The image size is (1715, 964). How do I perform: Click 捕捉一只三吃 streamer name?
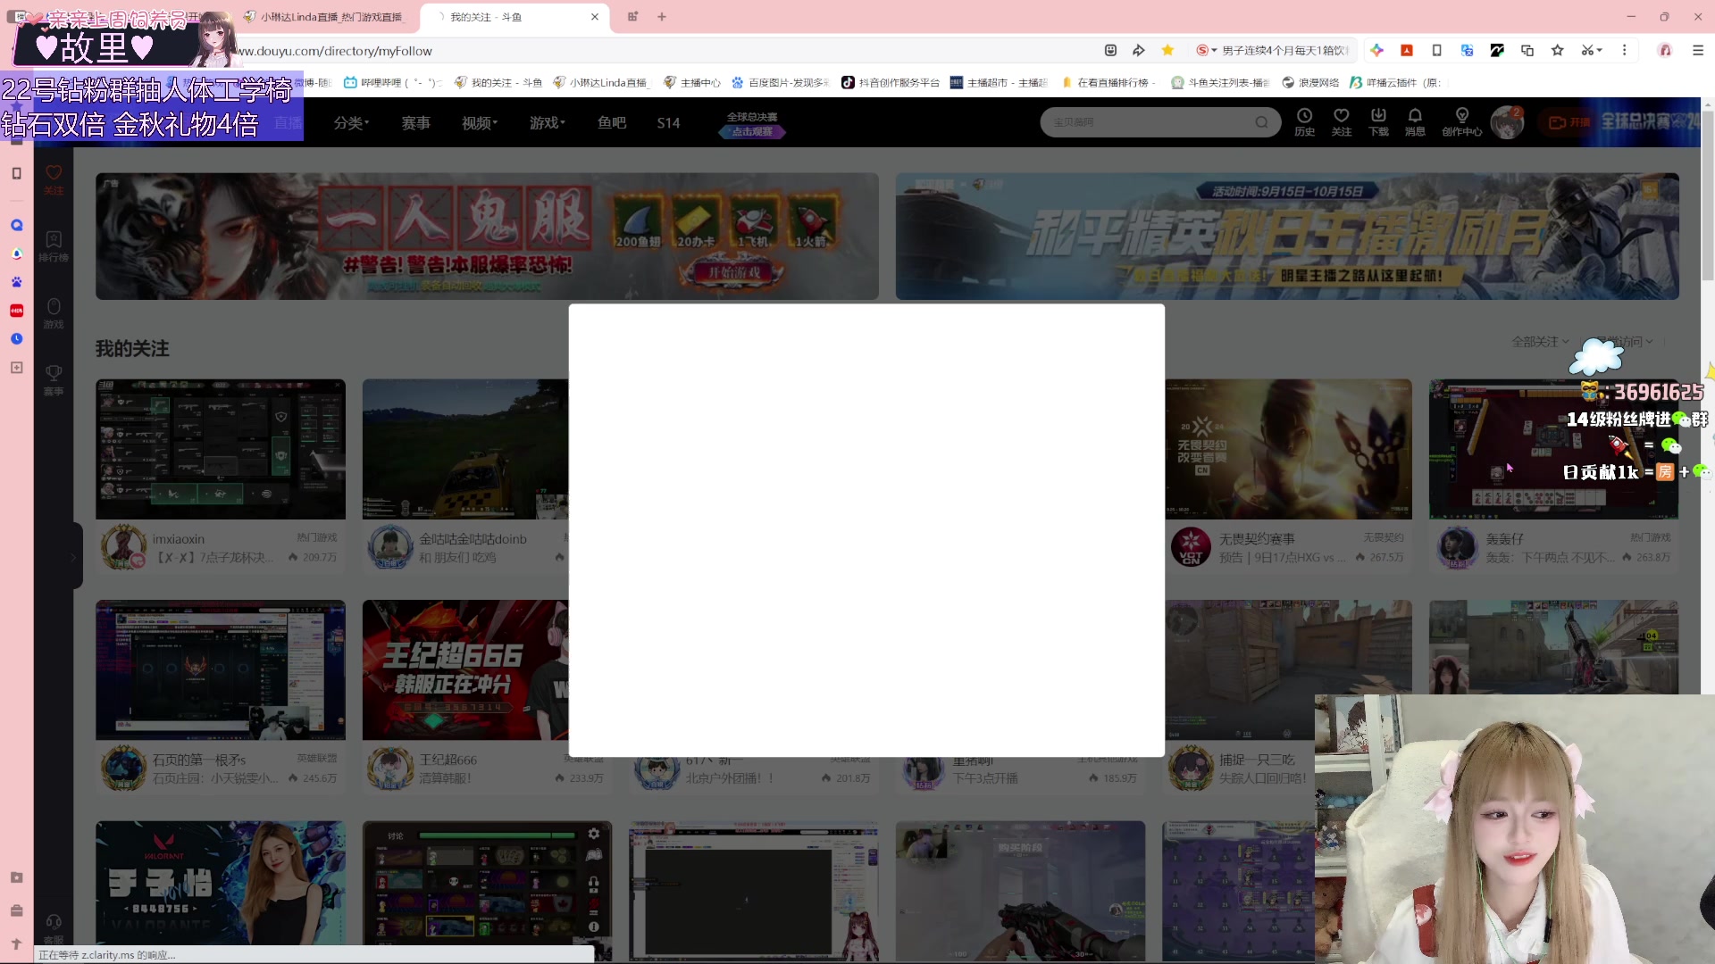(1257, 760)
